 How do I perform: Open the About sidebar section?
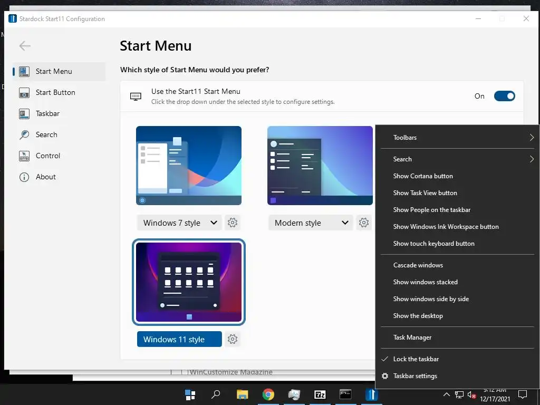(59, 177)
